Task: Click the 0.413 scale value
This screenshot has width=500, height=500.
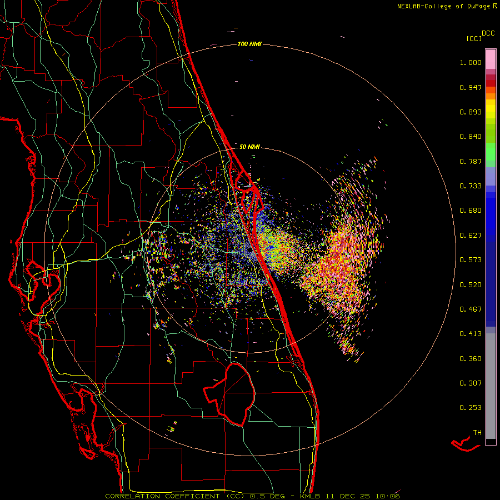Action: pos(471,334)
